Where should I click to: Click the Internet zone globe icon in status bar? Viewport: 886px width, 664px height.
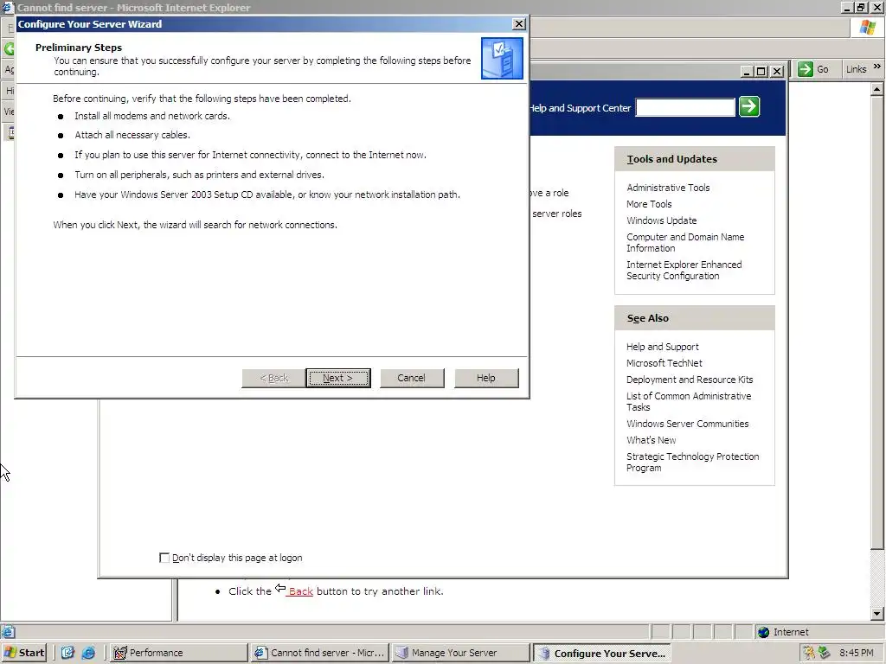point(763,632)
